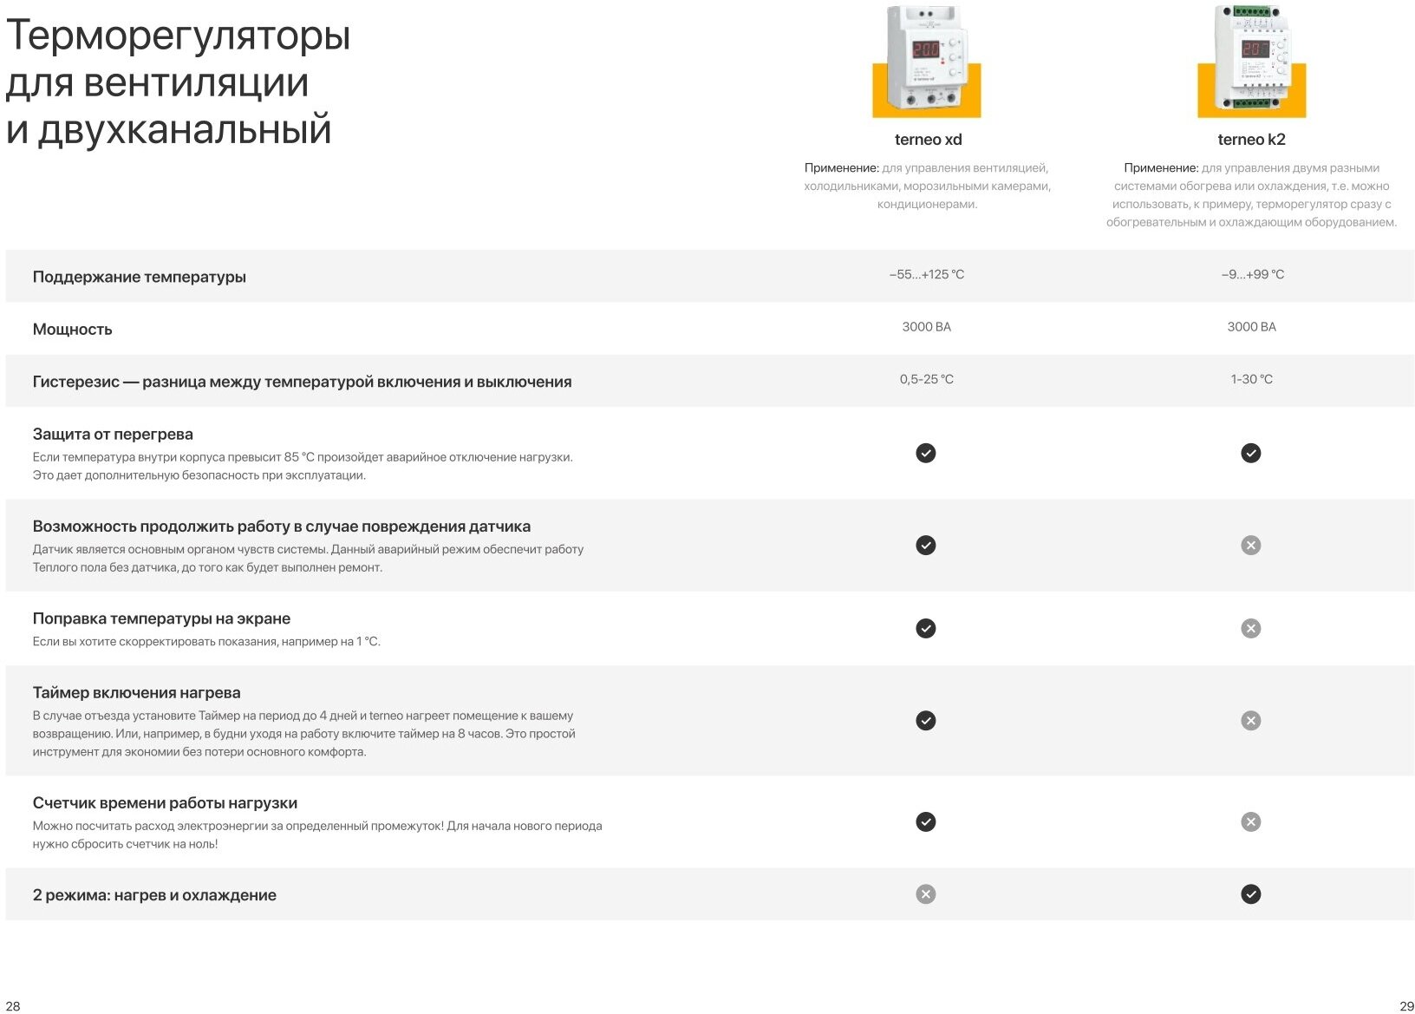The width and height of the screenshot is (1415, 1014).
Task: Click the Датчик является основным органом description
Action: 308,558
